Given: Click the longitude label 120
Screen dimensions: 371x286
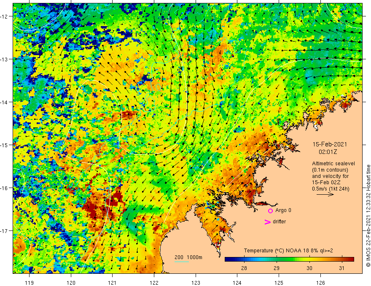Looking at the screenshot, I should [x=71, y=283].
